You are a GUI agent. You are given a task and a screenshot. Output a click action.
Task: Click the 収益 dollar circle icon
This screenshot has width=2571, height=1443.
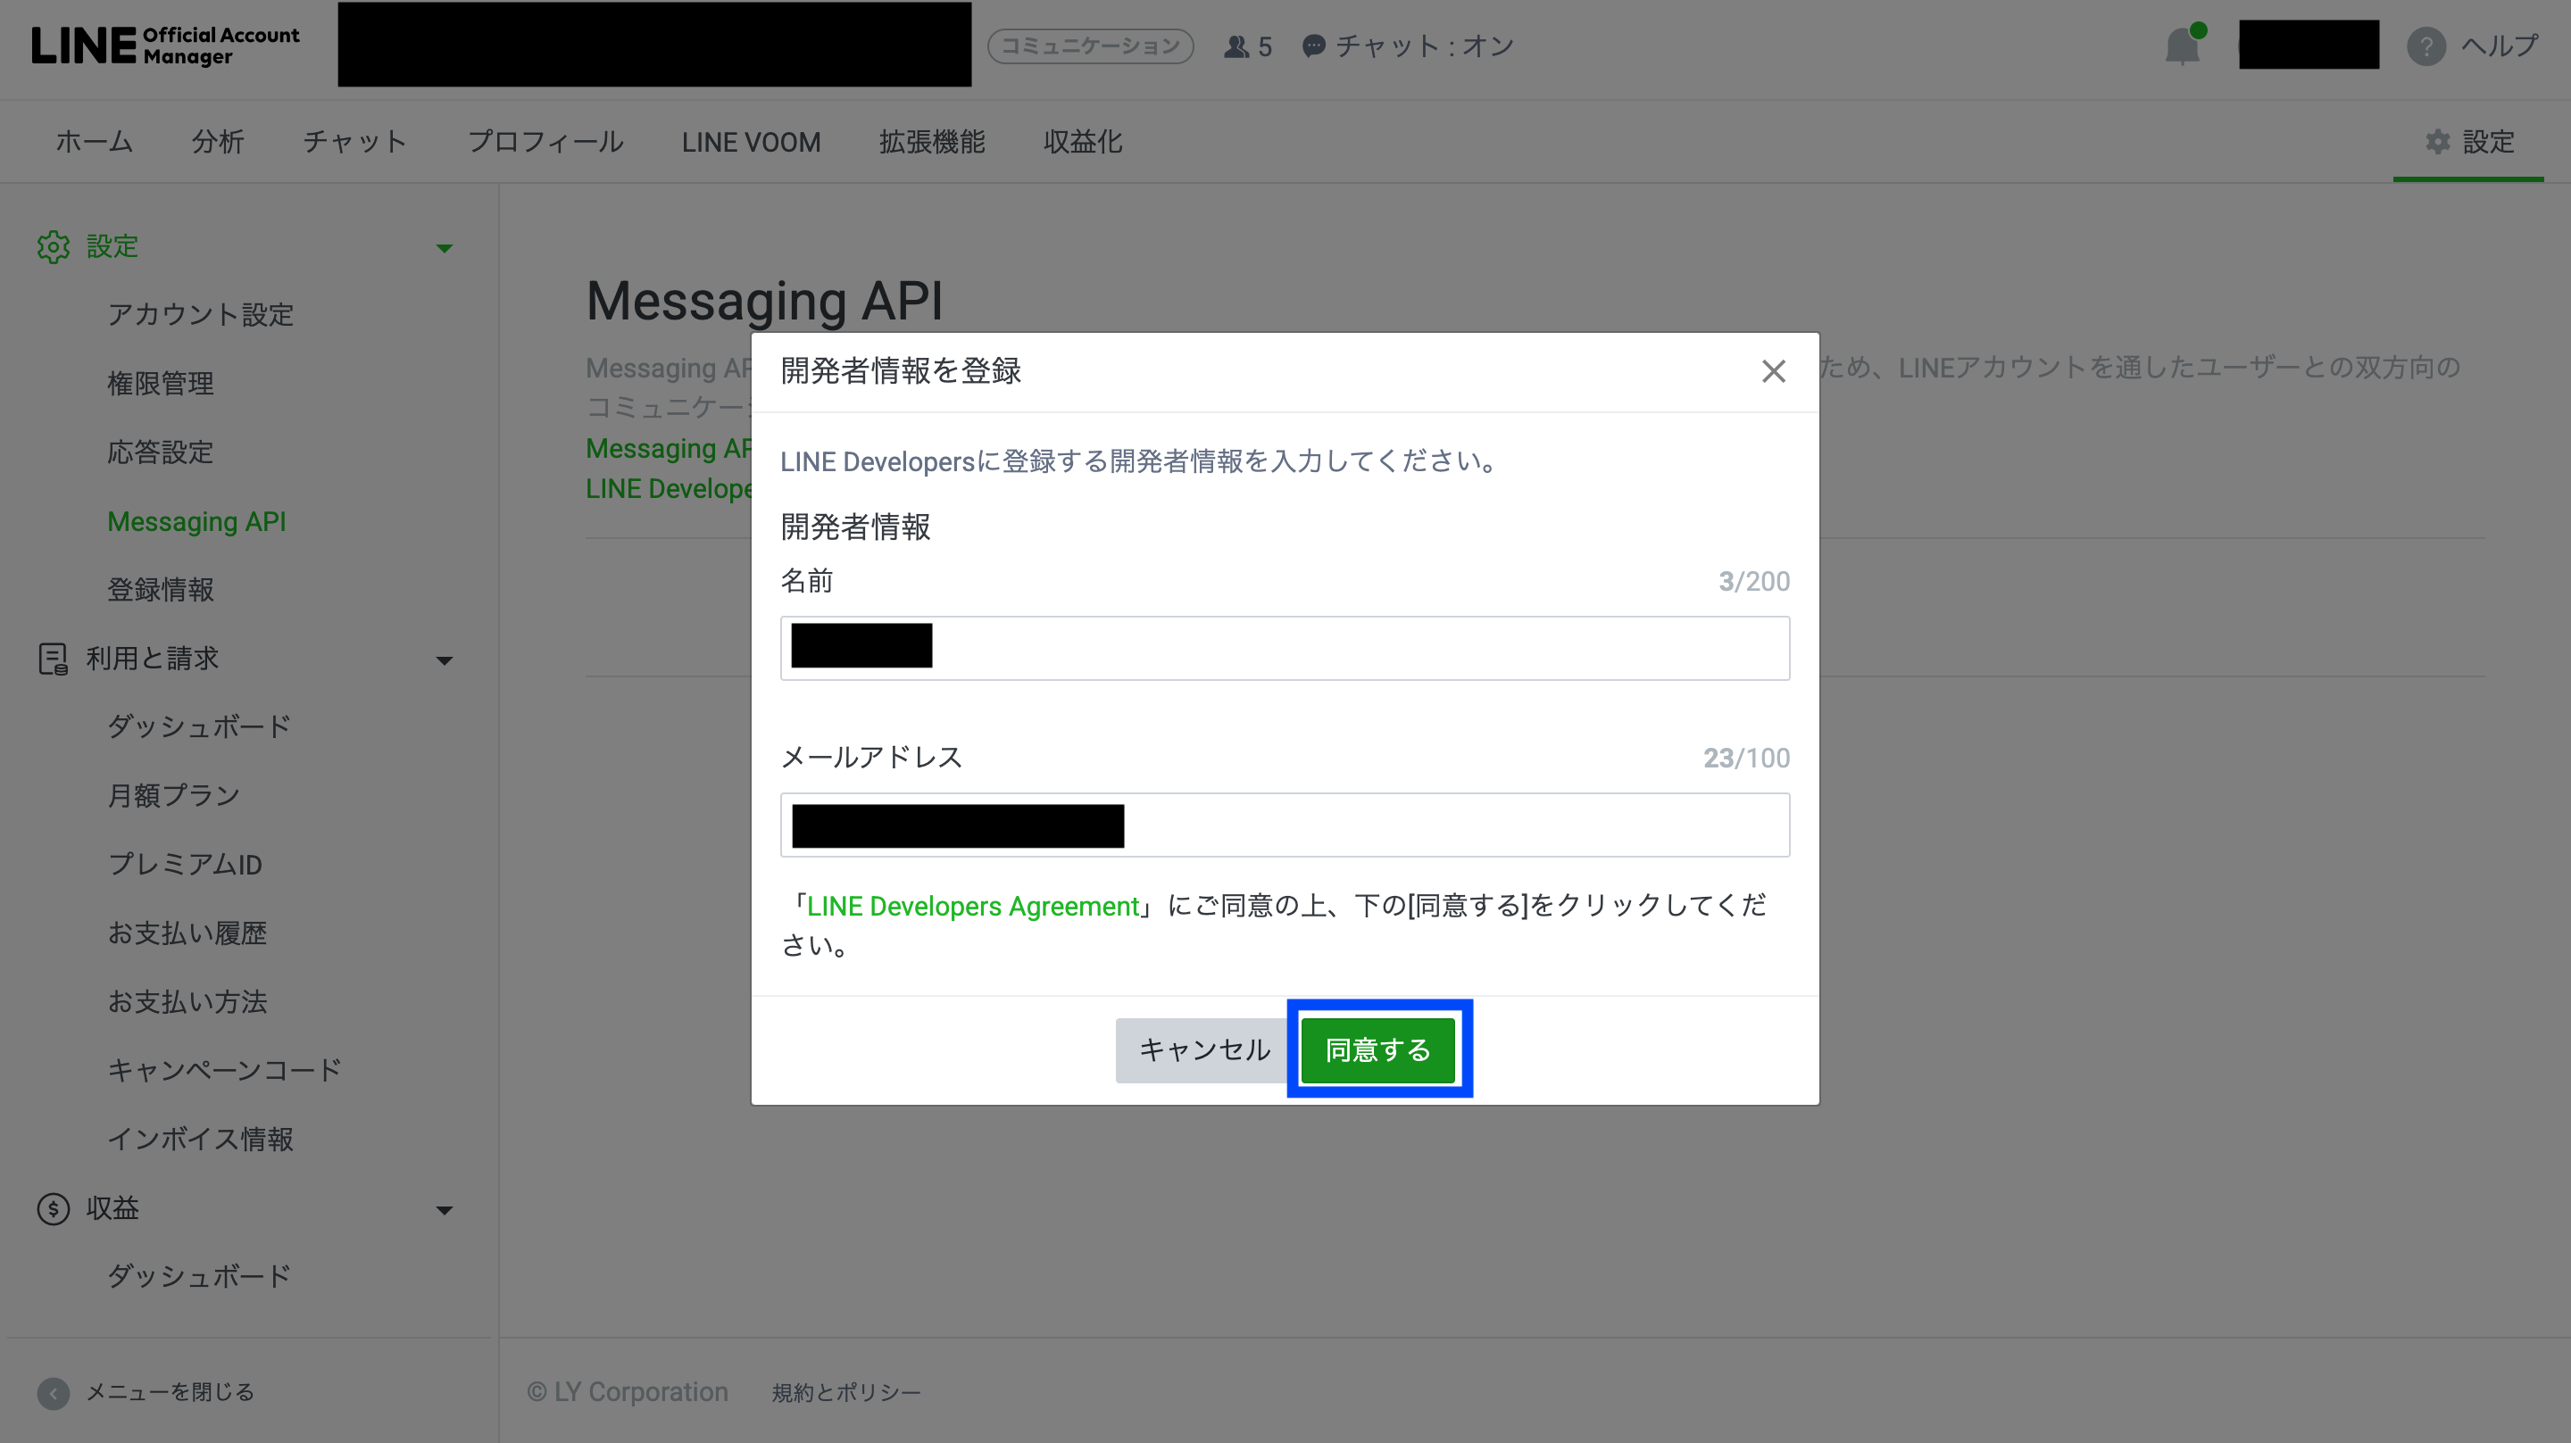(53, 1208)
